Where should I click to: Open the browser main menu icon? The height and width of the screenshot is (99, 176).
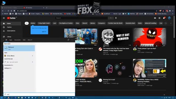tap(173, 11)
